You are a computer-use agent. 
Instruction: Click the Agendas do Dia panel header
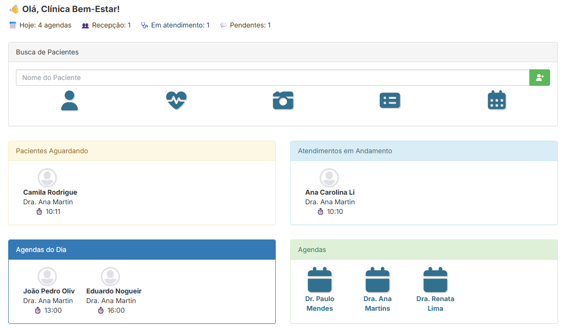point(142,250)
